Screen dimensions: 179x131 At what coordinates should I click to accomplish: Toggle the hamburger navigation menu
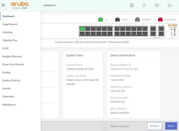(3, 5)
